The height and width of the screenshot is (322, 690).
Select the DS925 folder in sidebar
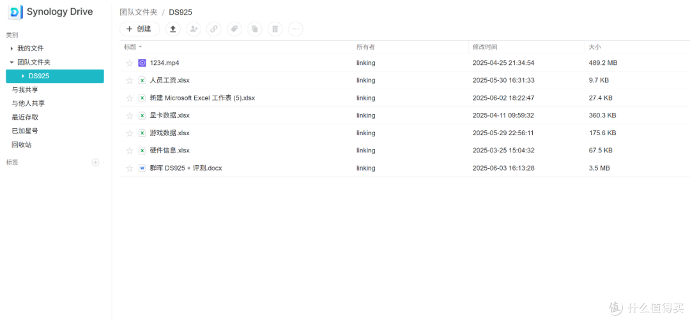coord(55,76)
